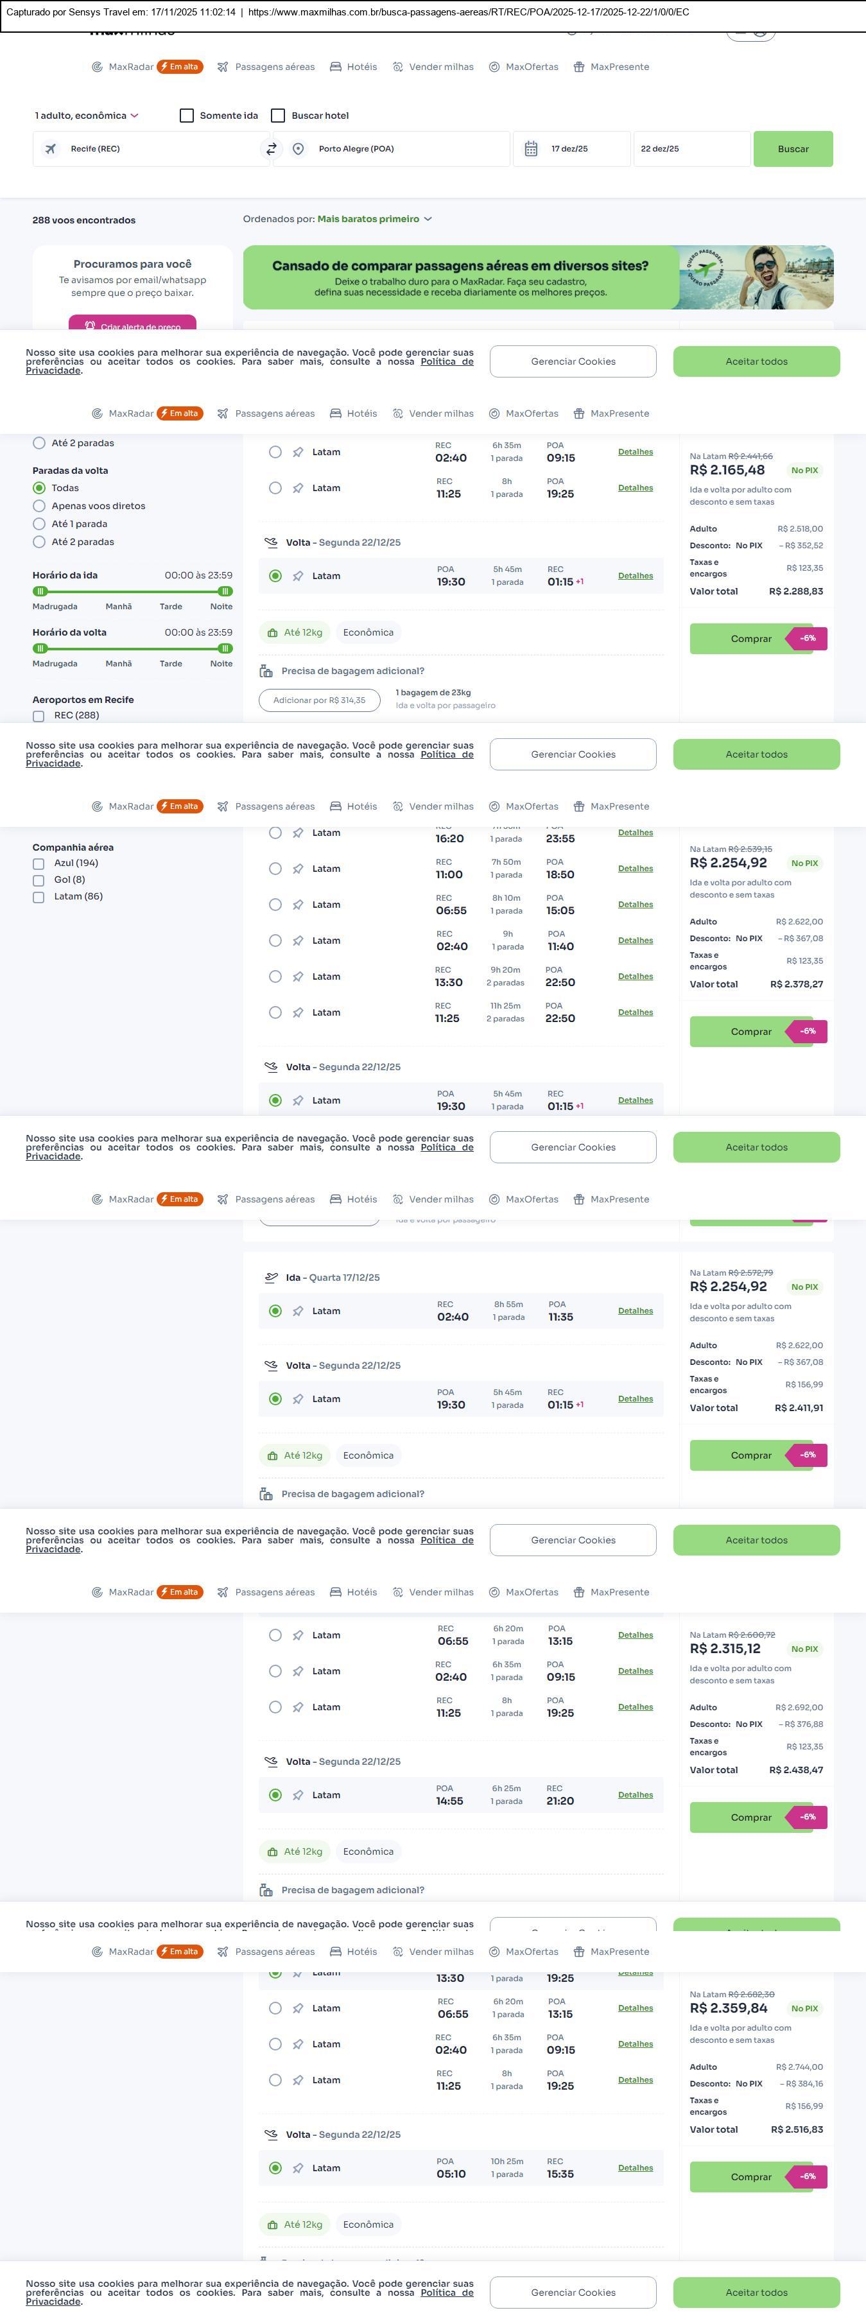Click the airplane icon in the Recife field
This screenshot has width=866, height=2324.
pyautogui.click(x=51, y=149)
